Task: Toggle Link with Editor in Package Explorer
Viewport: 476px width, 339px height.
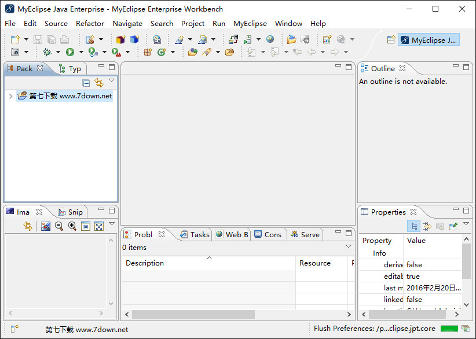Action: (x=99, y=83)
